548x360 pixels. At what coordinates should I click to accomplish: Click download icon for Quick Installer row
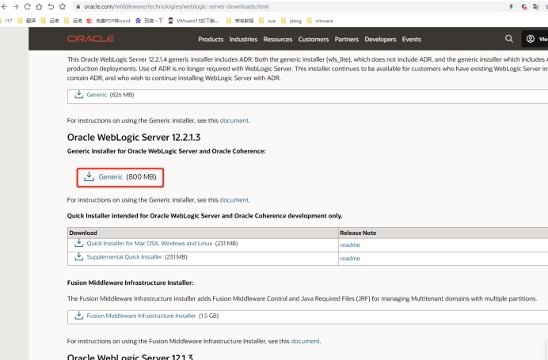coord(79,244)
